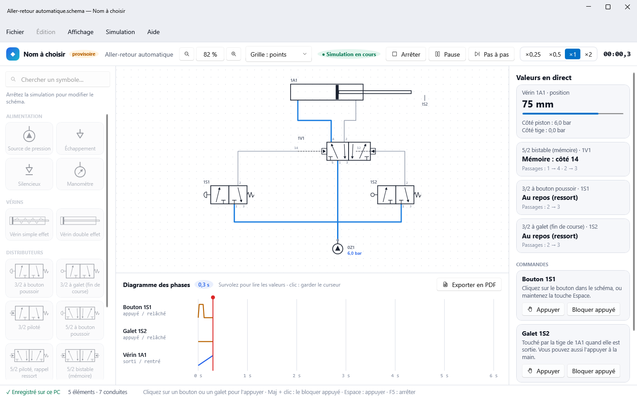
Task: Select the Vérin double effet symbol
Action: click(80, 224)
